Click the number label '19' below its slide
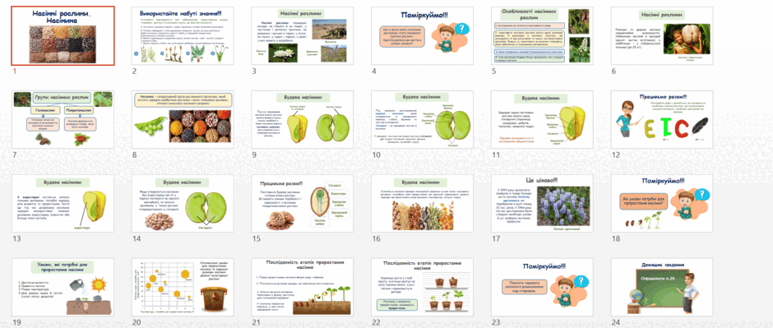The height and width of the screenshot is (328, 773). (16, 322)
